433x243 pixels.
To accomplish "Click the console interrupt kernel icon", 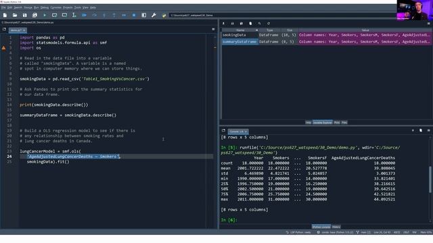I will [x=413, y=130].
